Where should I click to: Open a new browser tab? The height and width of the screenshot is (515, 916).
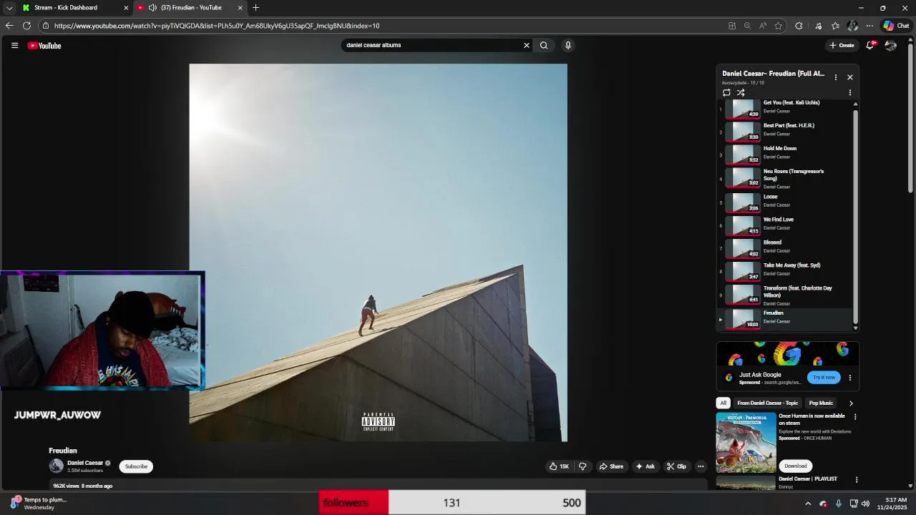[x=255, y=8]
